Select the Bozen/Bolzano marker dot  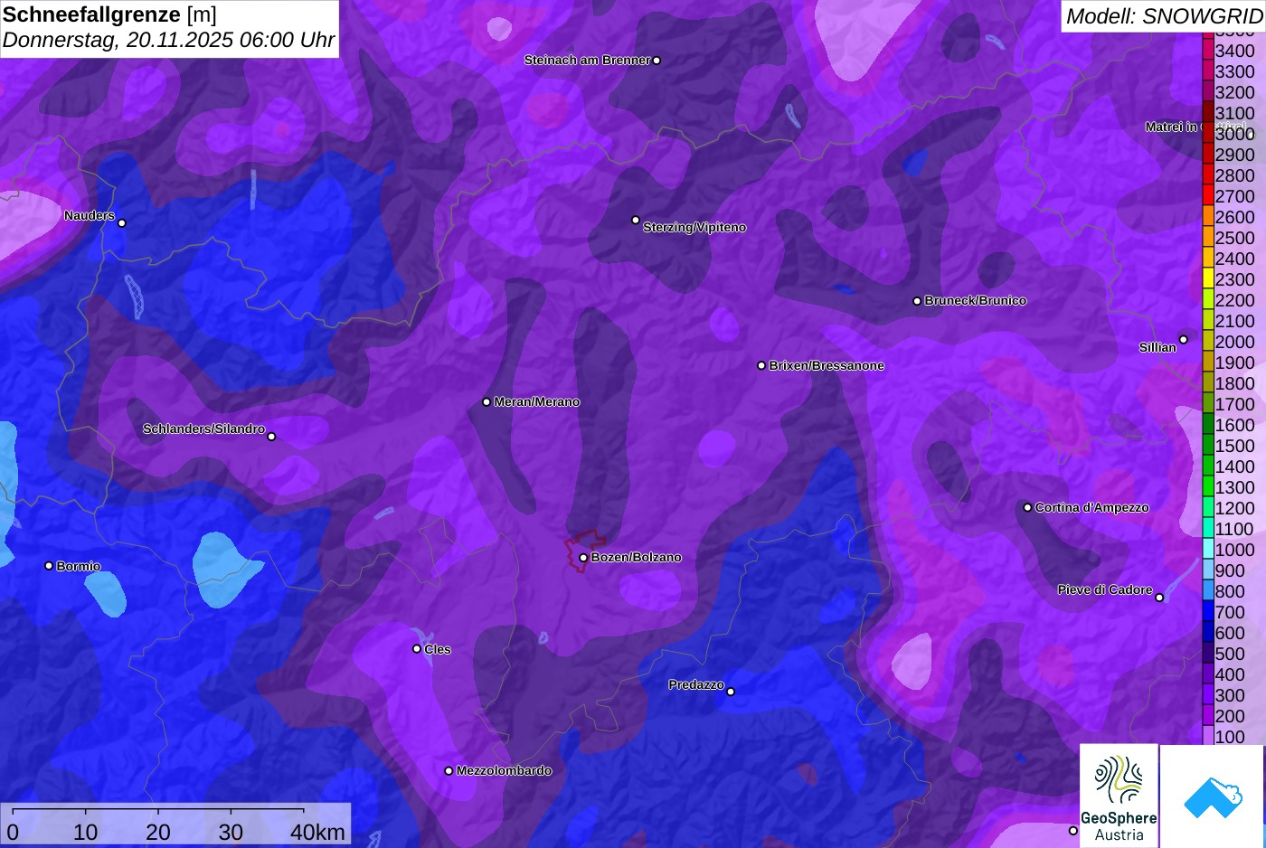pos(583,558)
